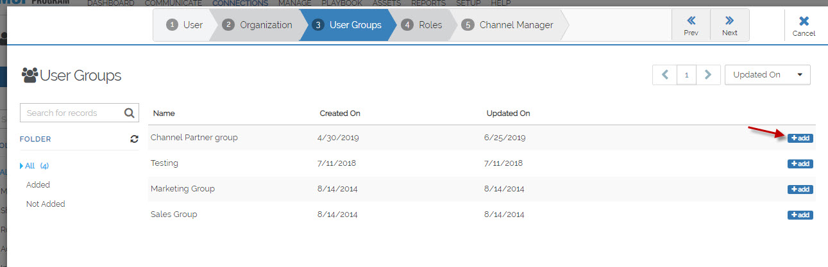Click the magnifier search icon
The image size is (828, 267).
[129, 113]
